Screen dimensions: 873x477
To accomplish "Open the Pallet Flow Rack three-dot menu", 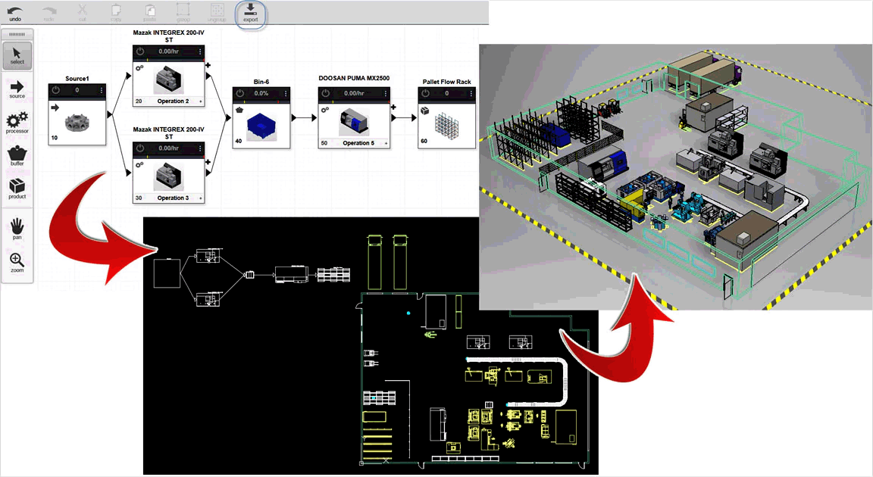I will click(471, 93).
